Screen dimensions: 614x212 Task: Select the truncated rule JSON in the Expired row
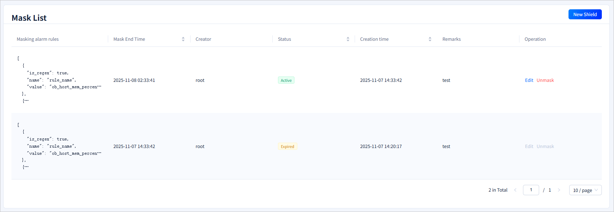click(59, 146)
